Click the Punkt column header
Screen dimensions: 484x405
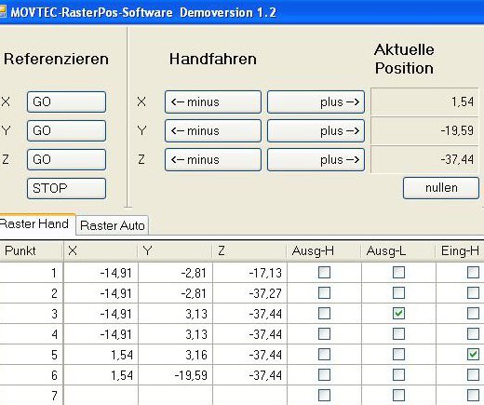[x=31, y=250]
